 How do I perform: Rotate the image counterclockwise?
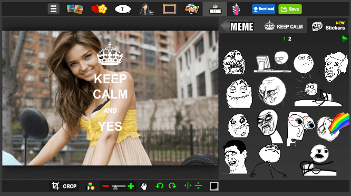[159, 185]
